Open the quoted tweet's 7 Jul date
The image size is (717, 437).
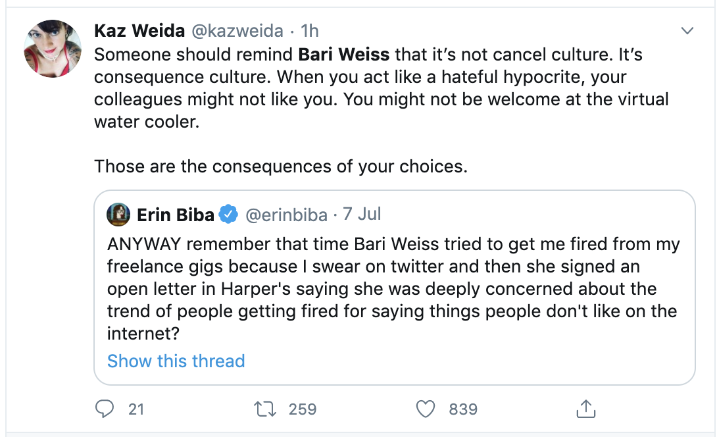362,214
